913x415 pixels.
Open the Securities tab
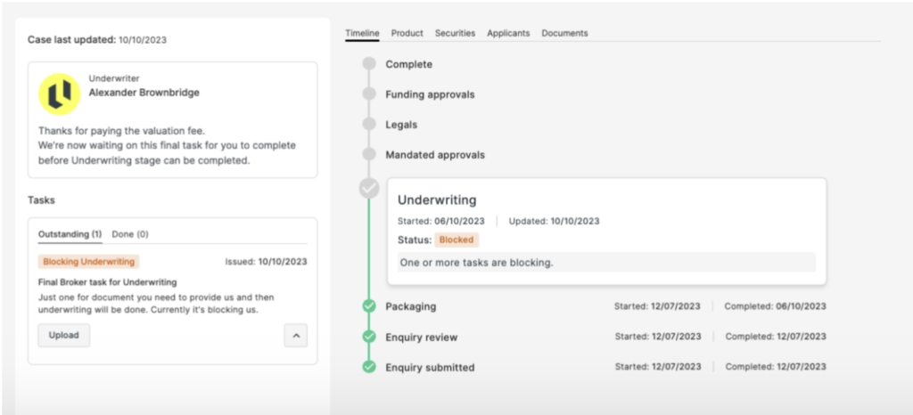(x=455, y=33)
